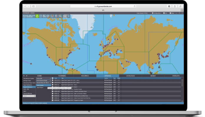
Task: Click the Title column header
Action: pyautogui.click(x=82, y=78)
